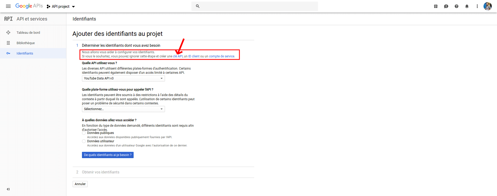Collapse the sidebar with arrow icon
Image resolution: width=497 pixels, height=196 pixels.
pyautogui.click(x=8, y=189)
